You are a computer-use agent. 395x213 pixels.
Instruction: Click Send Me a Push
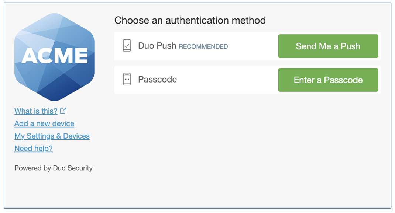point(328,46)
